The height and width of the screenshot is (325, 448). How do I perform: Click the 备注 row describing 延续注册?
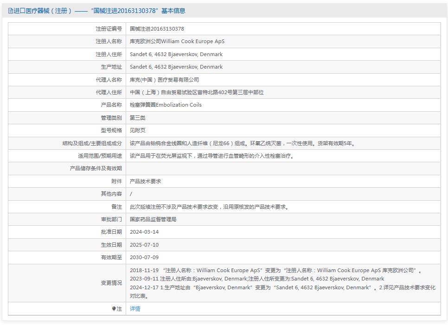tap(209, 206)
